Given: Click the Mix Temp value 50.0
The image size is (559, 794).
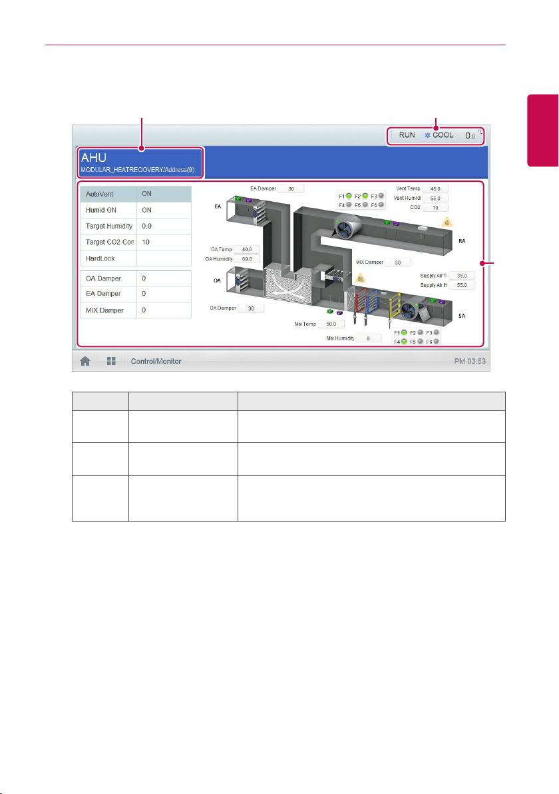Looking at the screenshot, I should tap(331, 324).
